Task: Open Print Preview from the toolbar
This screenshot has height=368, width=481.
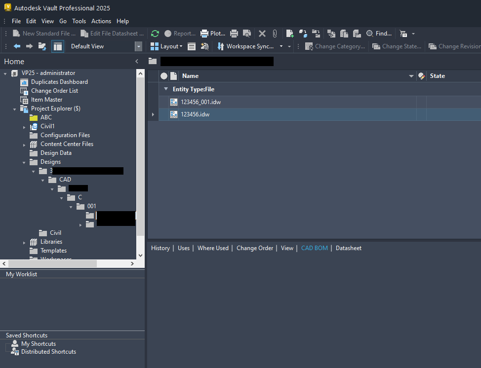Action: coord(246,33)
